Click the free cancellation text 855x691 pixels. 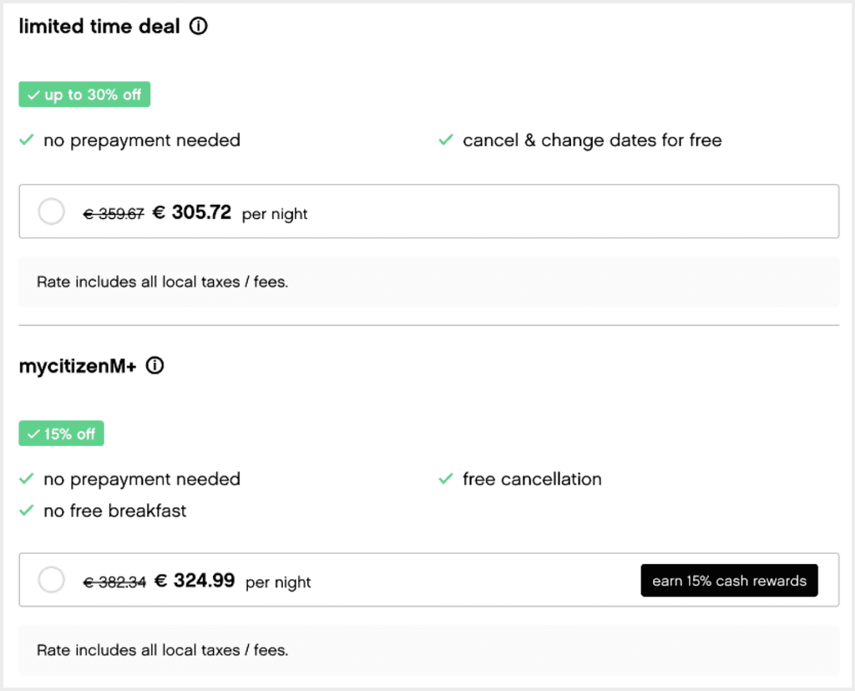(x=532, y=480)
